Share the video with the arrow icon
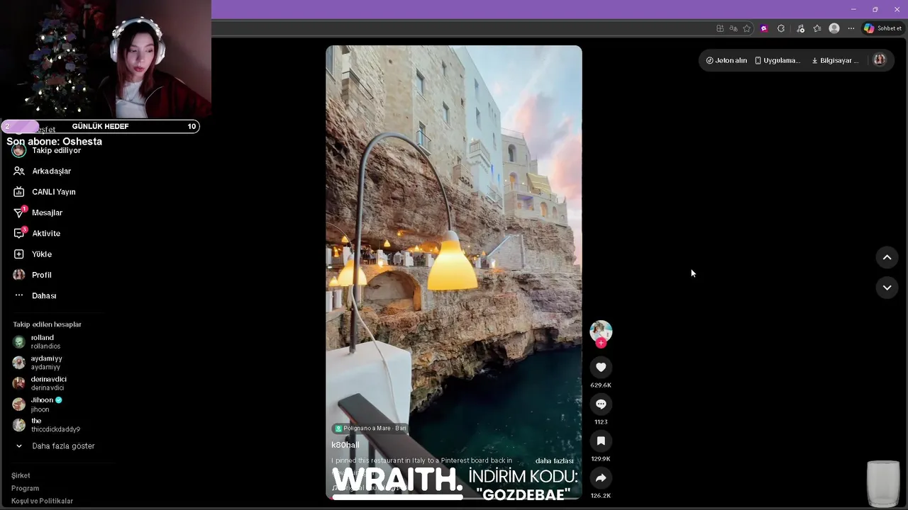This screenshot has height=510, width=908. click(601, 477)
